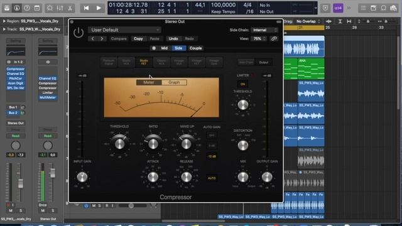Expand the Region inspector triangle

[4, 21]
